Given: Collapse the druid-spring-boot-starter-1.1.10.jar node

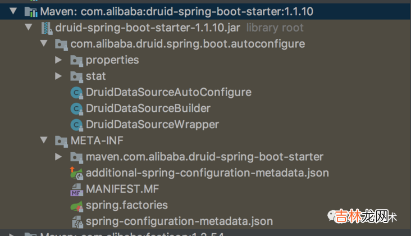Looking at the screenshot, I should [29, 28].
